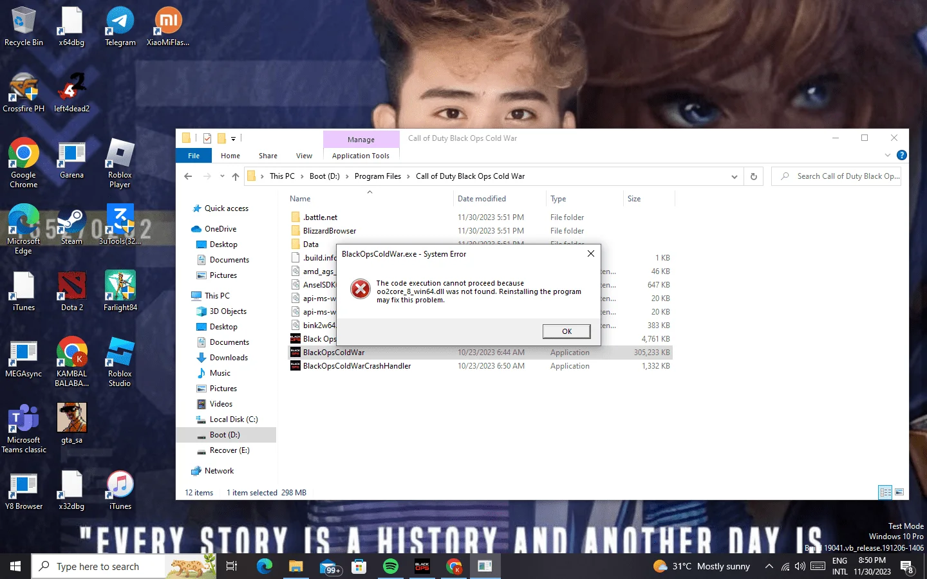Click OK in the System Error dialog

point(566,331)
